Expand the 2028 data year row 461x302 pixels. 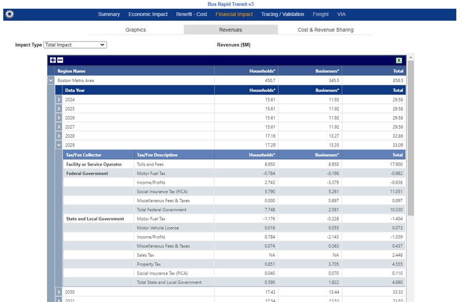pyautogui.click(x=58, y=136)
